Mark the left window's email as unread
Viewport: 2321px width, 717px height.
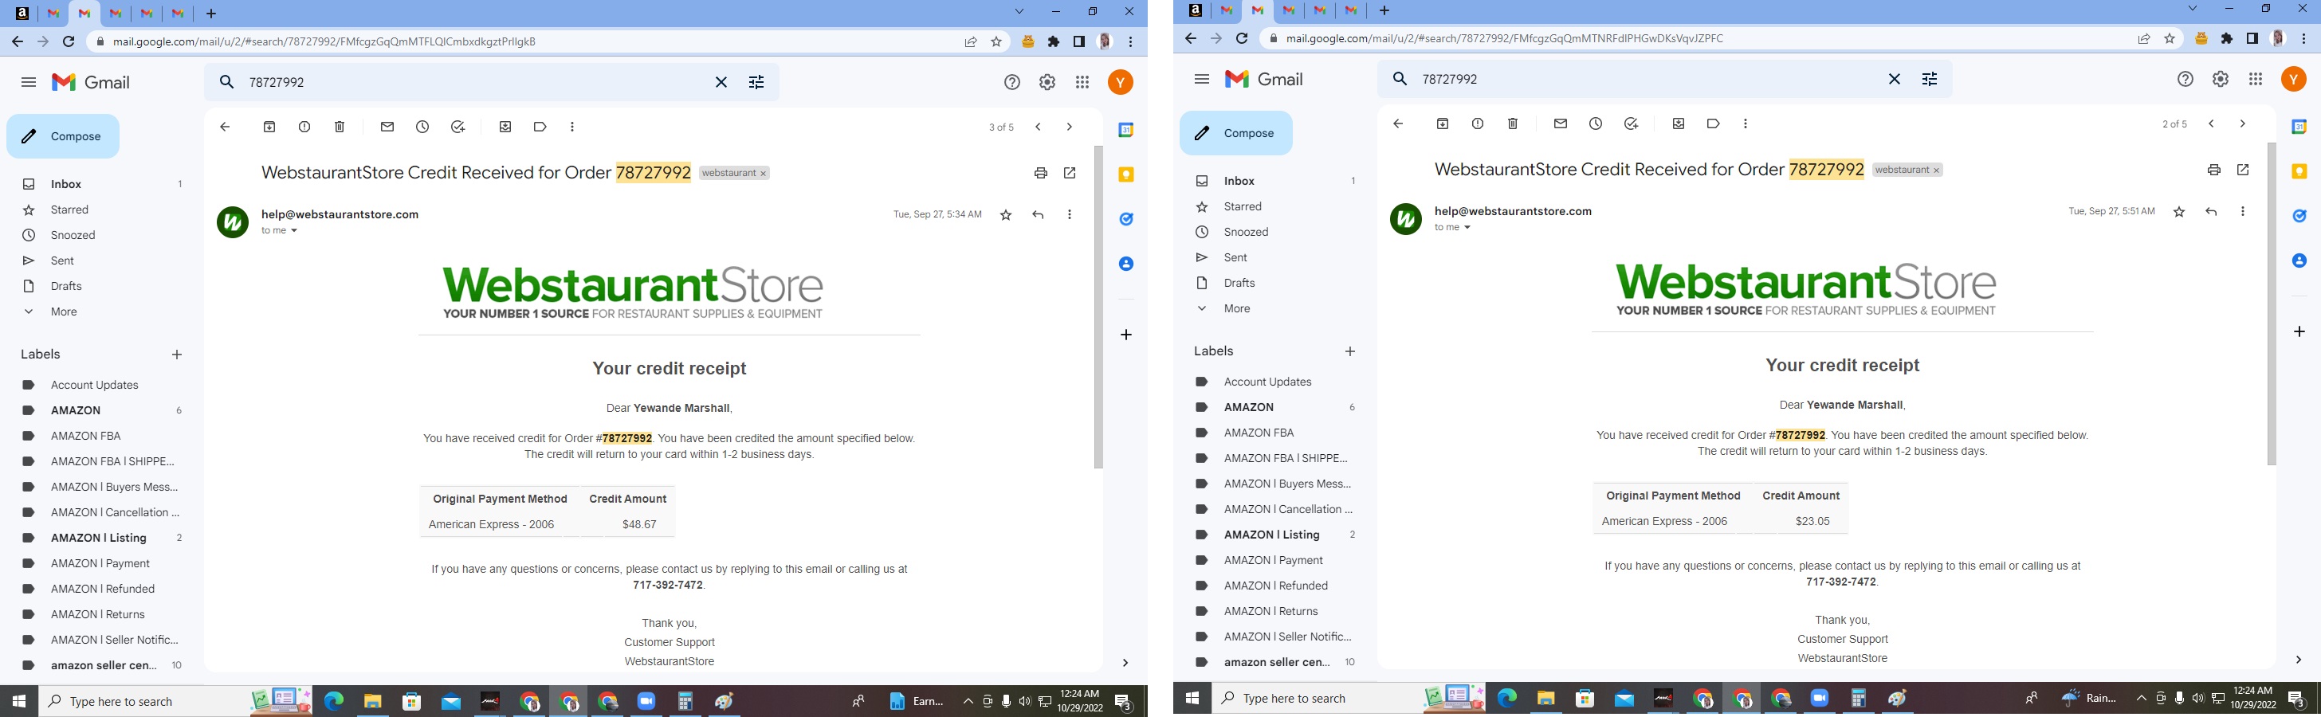(x=387, y=127)
